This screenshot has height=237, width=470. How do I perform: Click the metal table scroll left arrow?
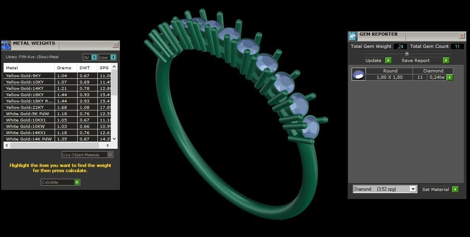coord(7,145)
